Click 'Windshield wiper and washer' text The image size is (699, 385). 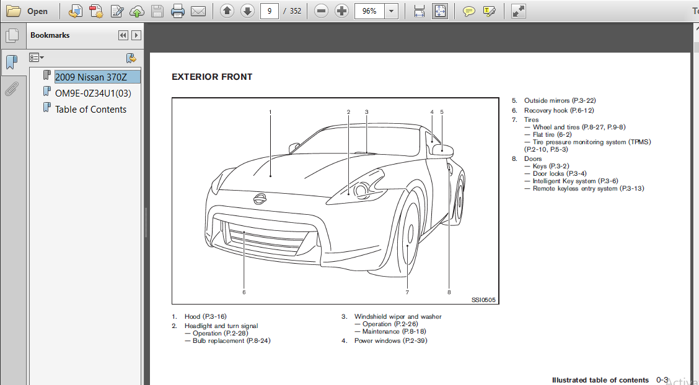pos(398,316)
